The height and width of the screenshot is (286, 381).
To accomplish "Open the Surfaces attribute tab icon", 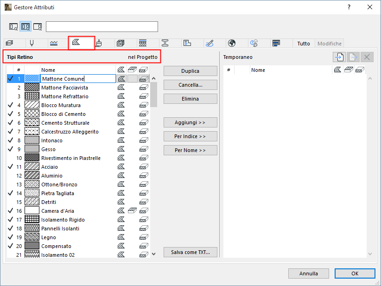I will (x=98, y=43).
